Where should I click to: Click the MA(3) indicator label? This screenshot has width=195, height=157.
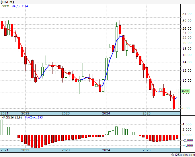pyautogui.click(x=15, y=6)
